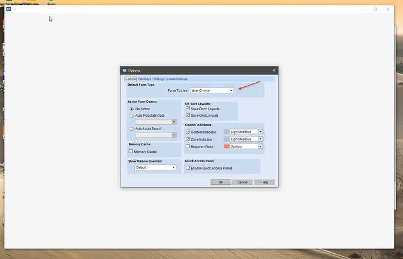
Task: Open the Context Indicator color dropdown arrow
Action: coord(260,132)
